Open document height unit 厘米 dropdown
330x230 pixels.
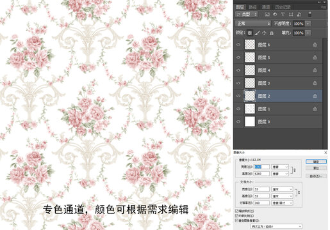tap(282, 196)
